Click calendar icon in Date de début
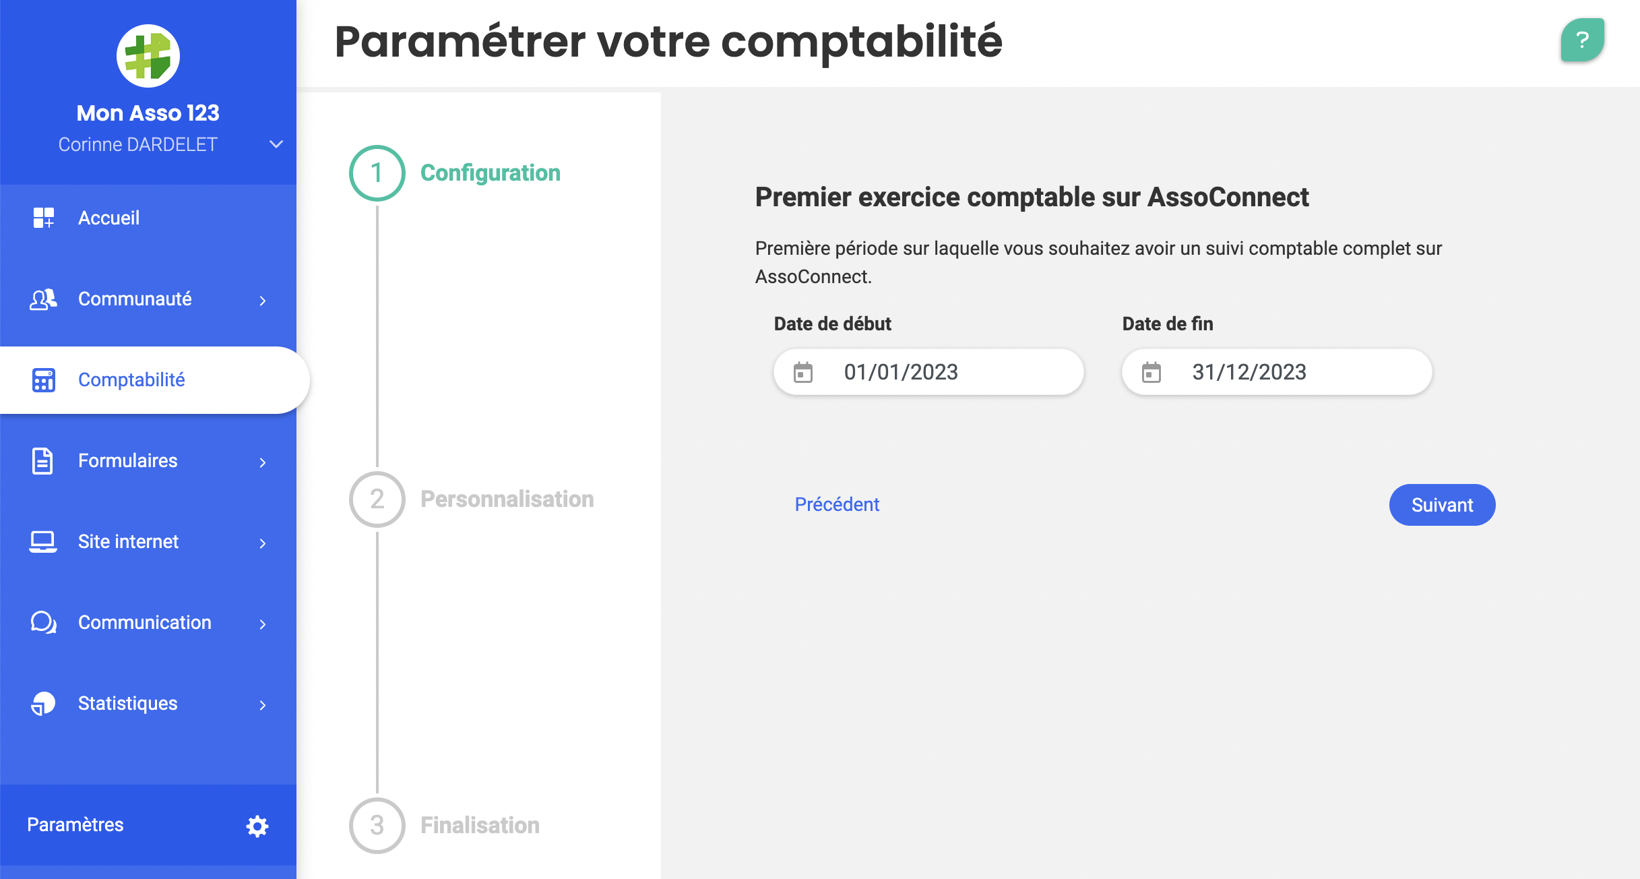 click(x=803, y=372)
